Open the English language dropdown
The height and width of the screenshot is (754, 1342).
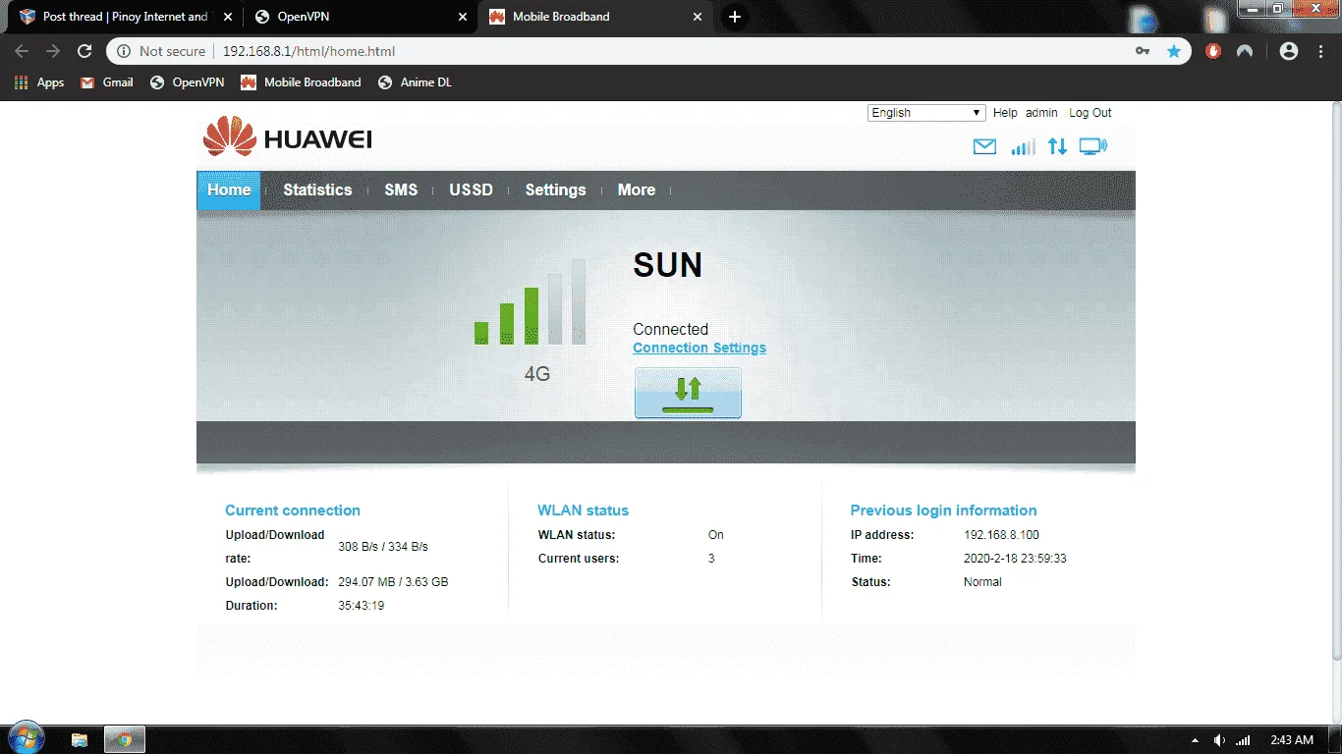(926, 113)
